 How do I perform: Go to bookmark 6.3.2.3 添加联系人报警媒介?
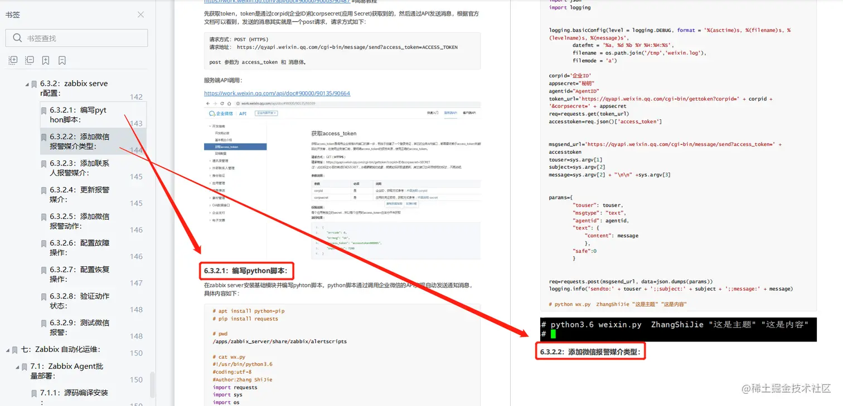coord(80,168)
